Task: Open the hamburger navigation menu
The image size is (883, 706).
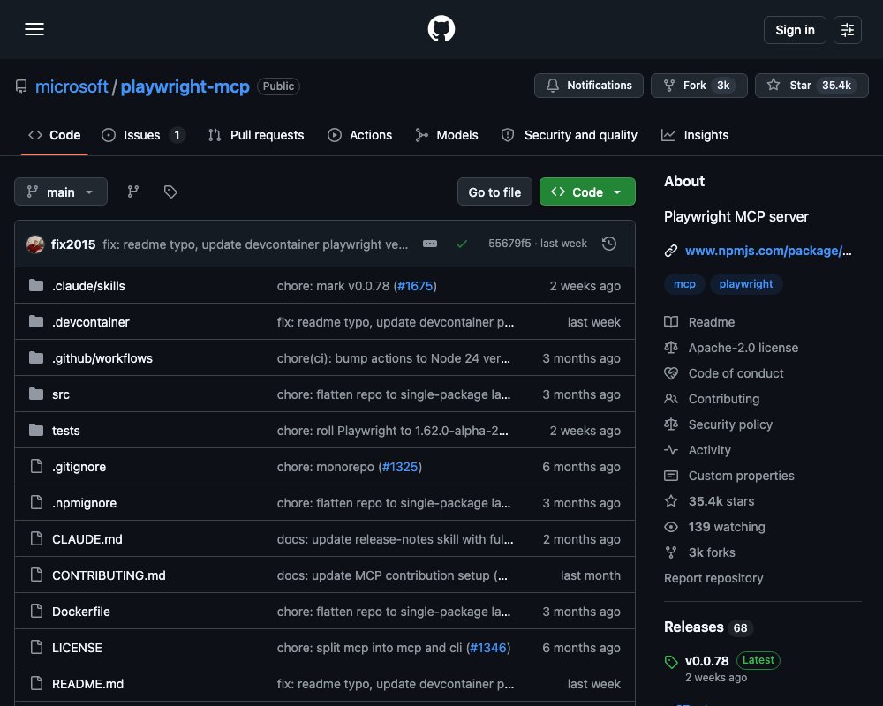Action: 34,29
